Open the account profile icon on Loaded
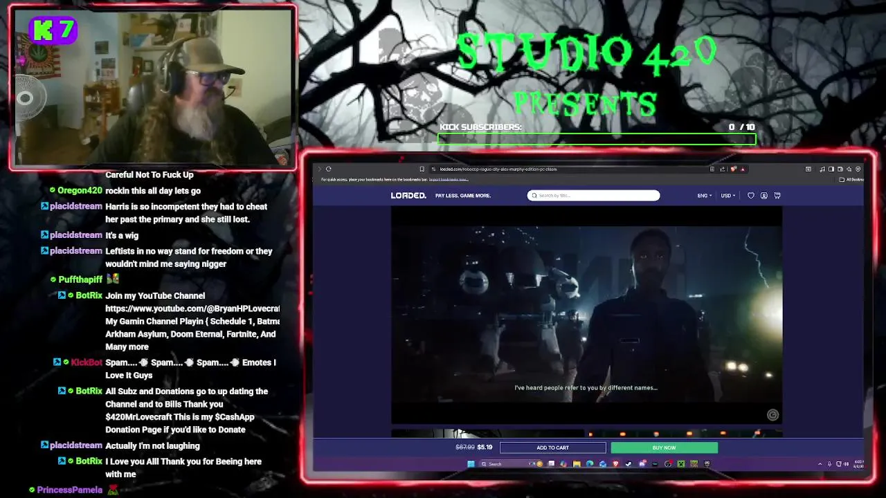Image resolution: width=886 pixels, height=498 pixels. pos(763,196)
